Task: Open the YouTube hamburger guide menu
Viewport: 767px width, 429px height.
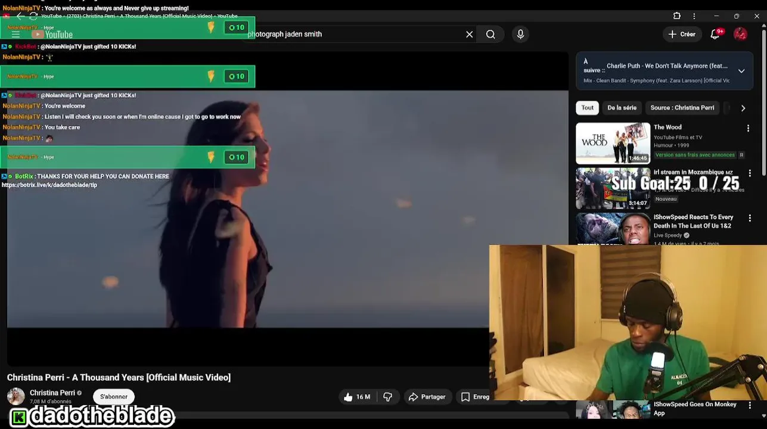Action: pos(15,35)
